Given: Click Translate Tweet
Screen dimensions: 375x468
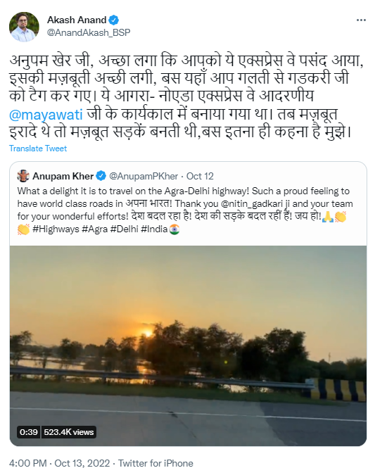Looking at the screenshot, I should point(38,148).
